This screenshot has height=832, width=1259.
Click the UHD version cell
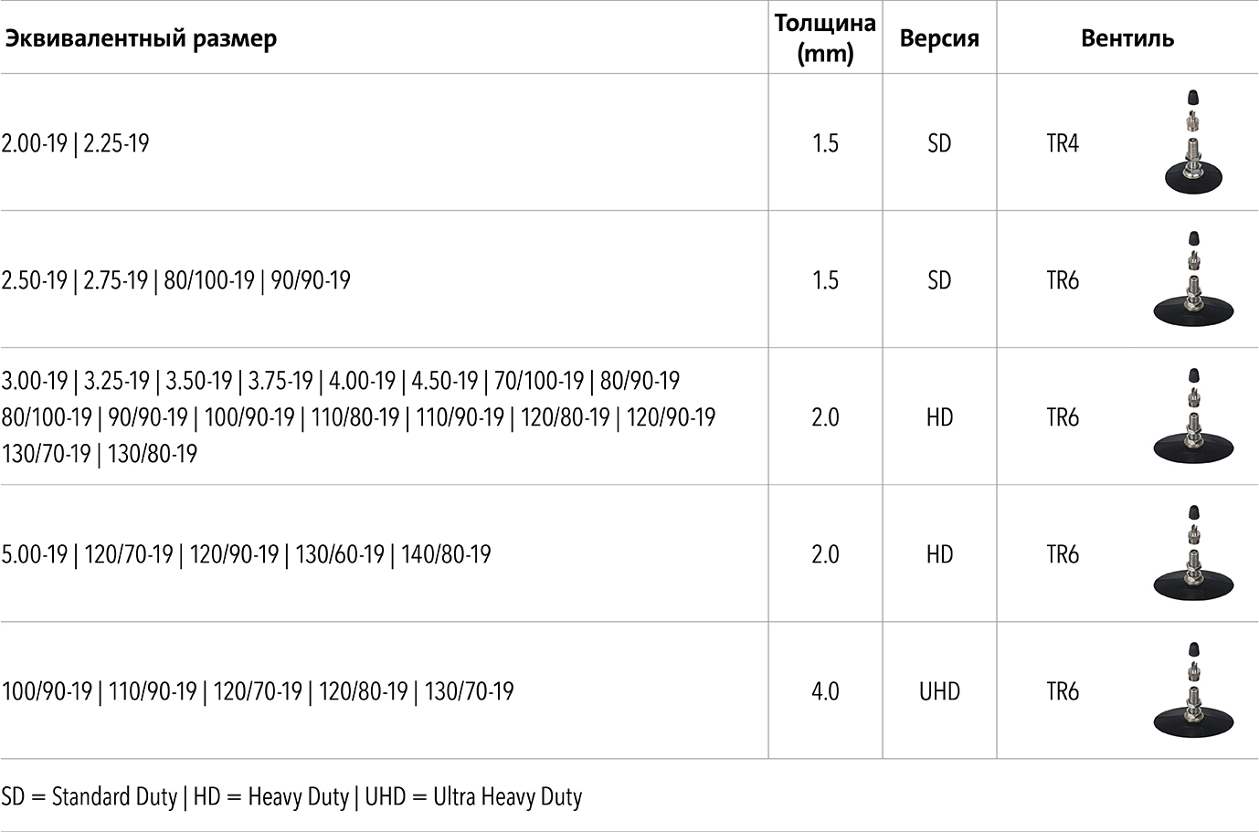tap(939, 691)
